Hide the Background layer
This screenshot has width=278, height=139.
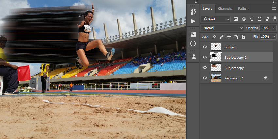pos(205,78)
